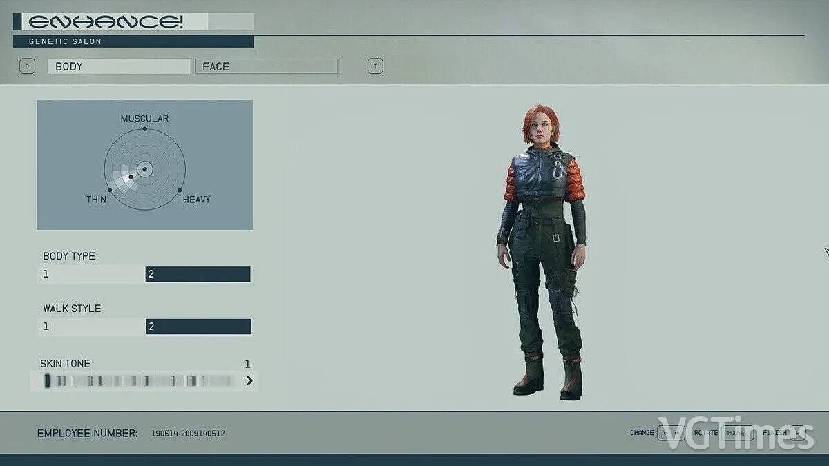This screenshot has width=829, height=466.
Task: Click the Heavy point on body shape wheel
Action: tap(180, 190)
